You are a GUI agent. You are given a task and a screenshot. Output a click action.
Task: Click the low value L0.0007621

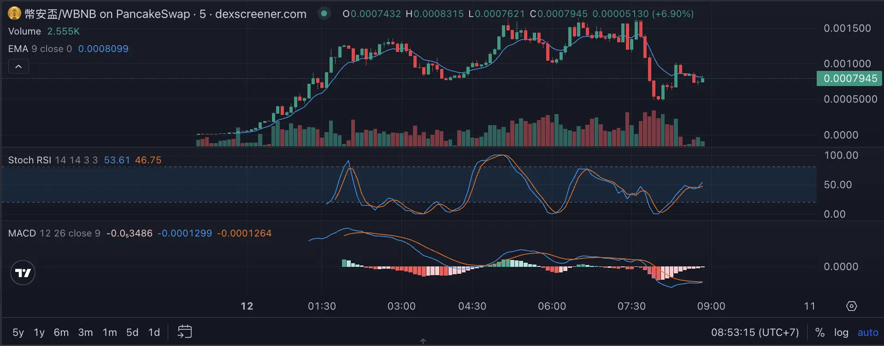click(496, 14)
